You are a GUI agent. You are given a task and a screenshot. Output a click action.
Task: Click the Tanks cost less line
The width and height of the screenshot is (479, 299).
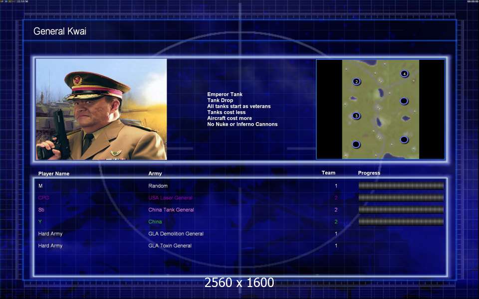227,112
